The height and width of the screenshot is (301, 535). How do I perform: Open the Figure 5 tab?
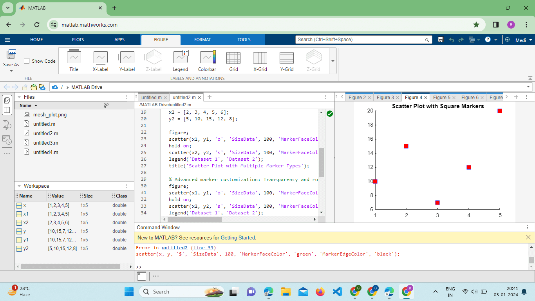[x=441, y=98]
